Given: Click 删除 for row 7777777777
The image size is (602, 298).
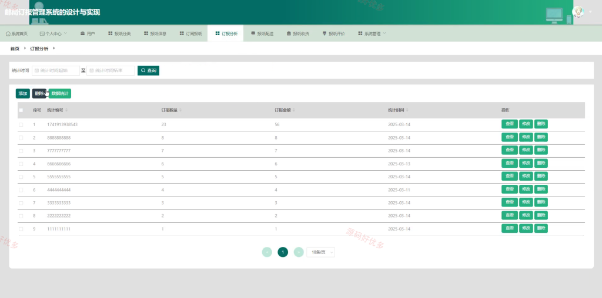Looking at the screenshot, I should pyautogui.click(x=541, y=150).
